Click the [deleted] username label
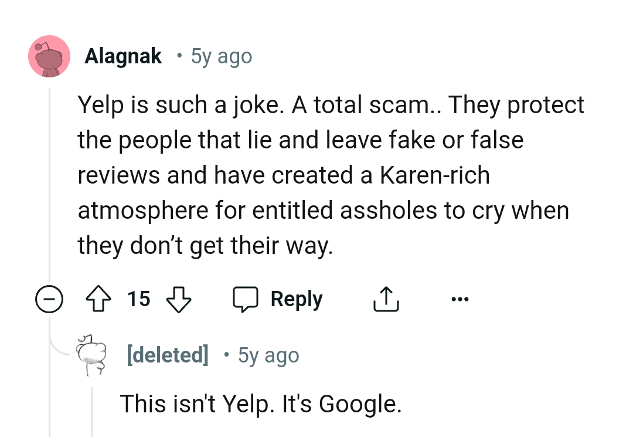This screenshot has width=633, height=437. tap(168, 354)
